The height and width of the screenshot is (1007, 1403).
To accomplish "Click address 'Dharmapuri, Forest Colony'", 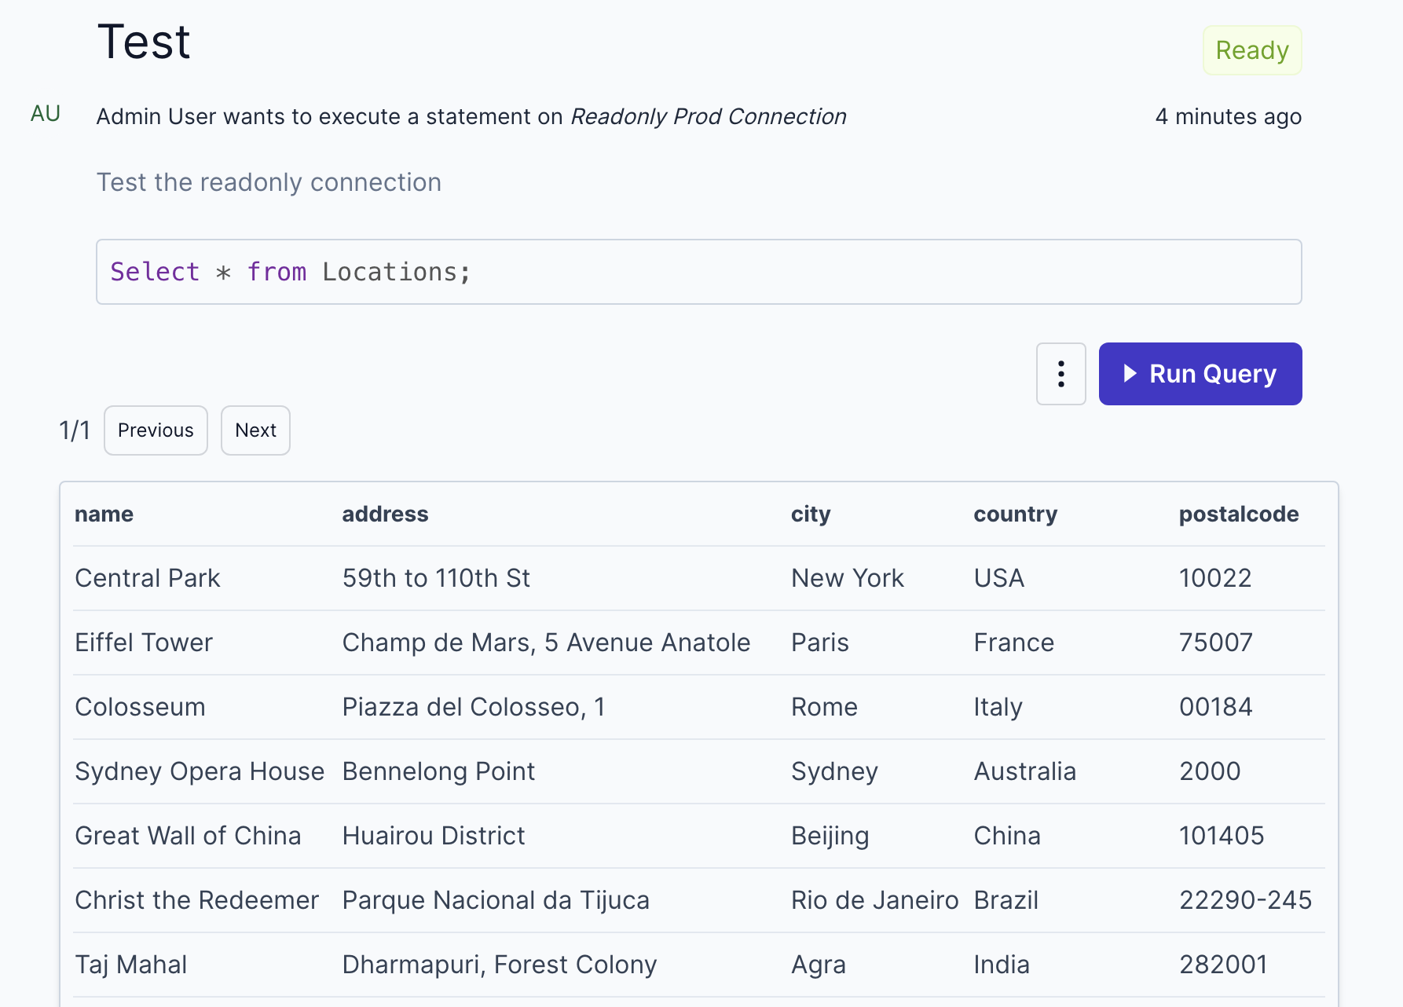I will pyautogui.click(x=500, y=965).
